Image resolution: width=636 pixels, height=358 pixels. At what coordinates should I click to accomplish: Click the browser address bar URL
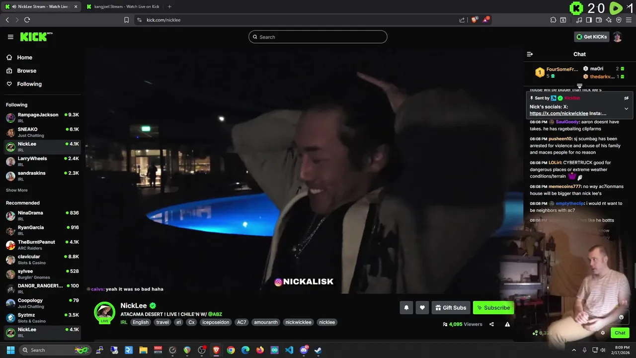(x=163, y=20)
